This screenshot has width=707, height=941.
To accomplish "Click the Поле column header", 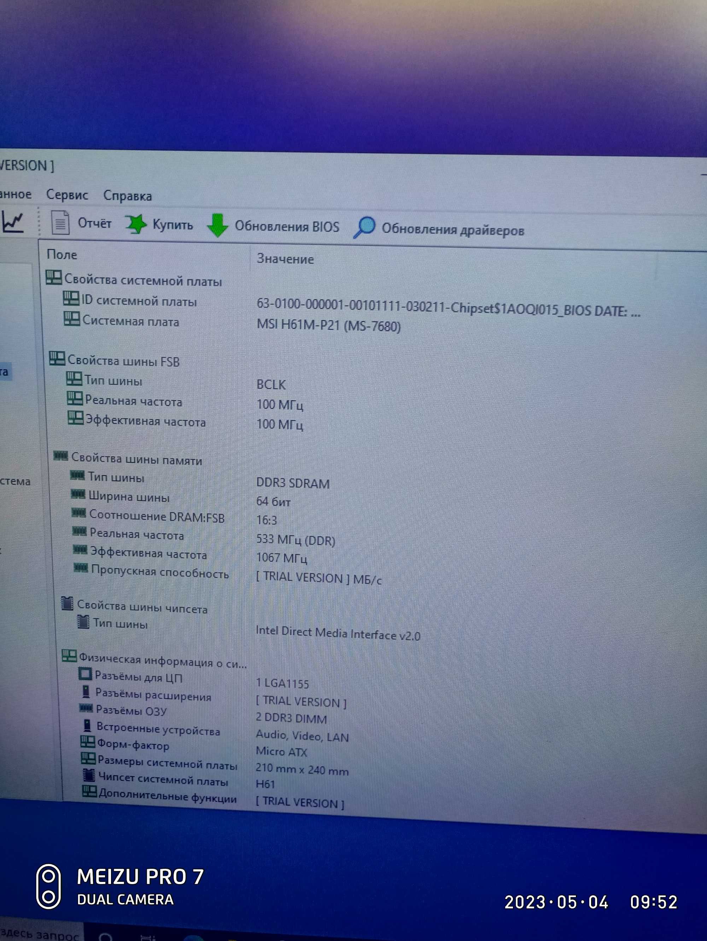I will pyautogui.click(x=62, y=254).
